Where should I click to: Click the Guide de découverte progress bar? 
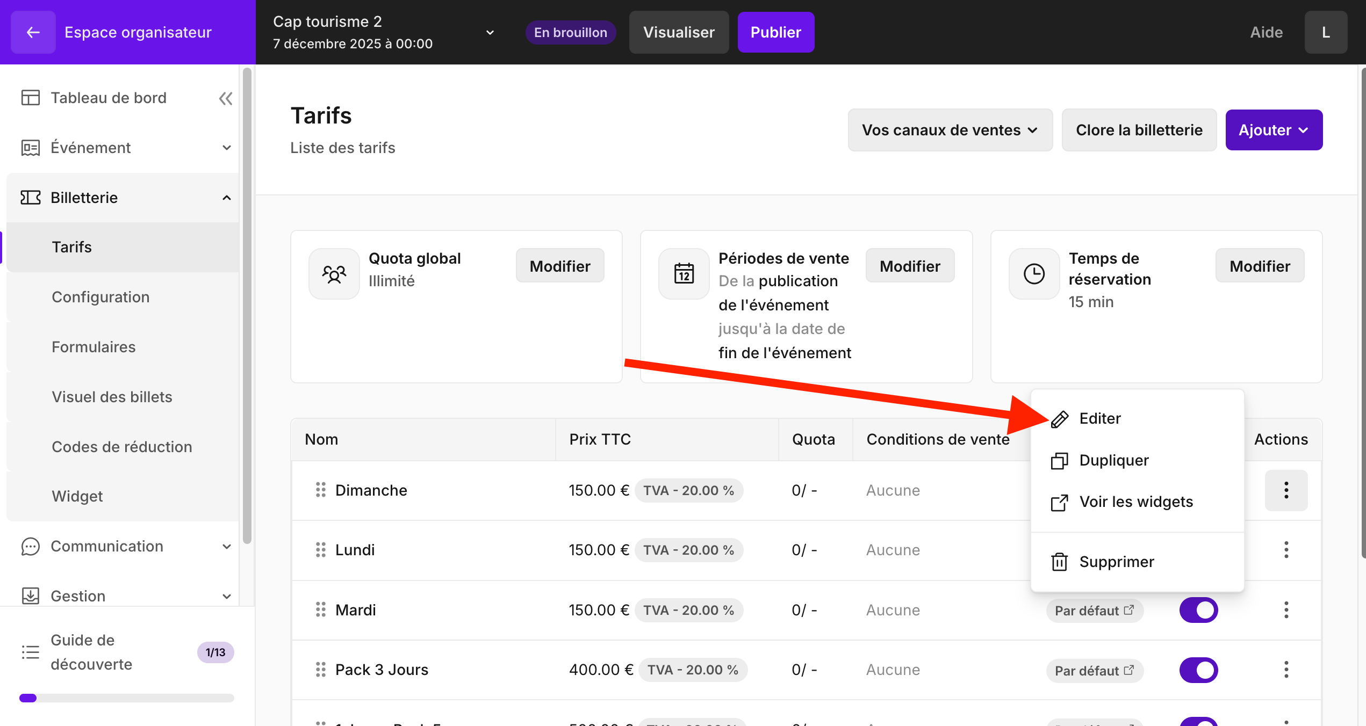point(126,698)
